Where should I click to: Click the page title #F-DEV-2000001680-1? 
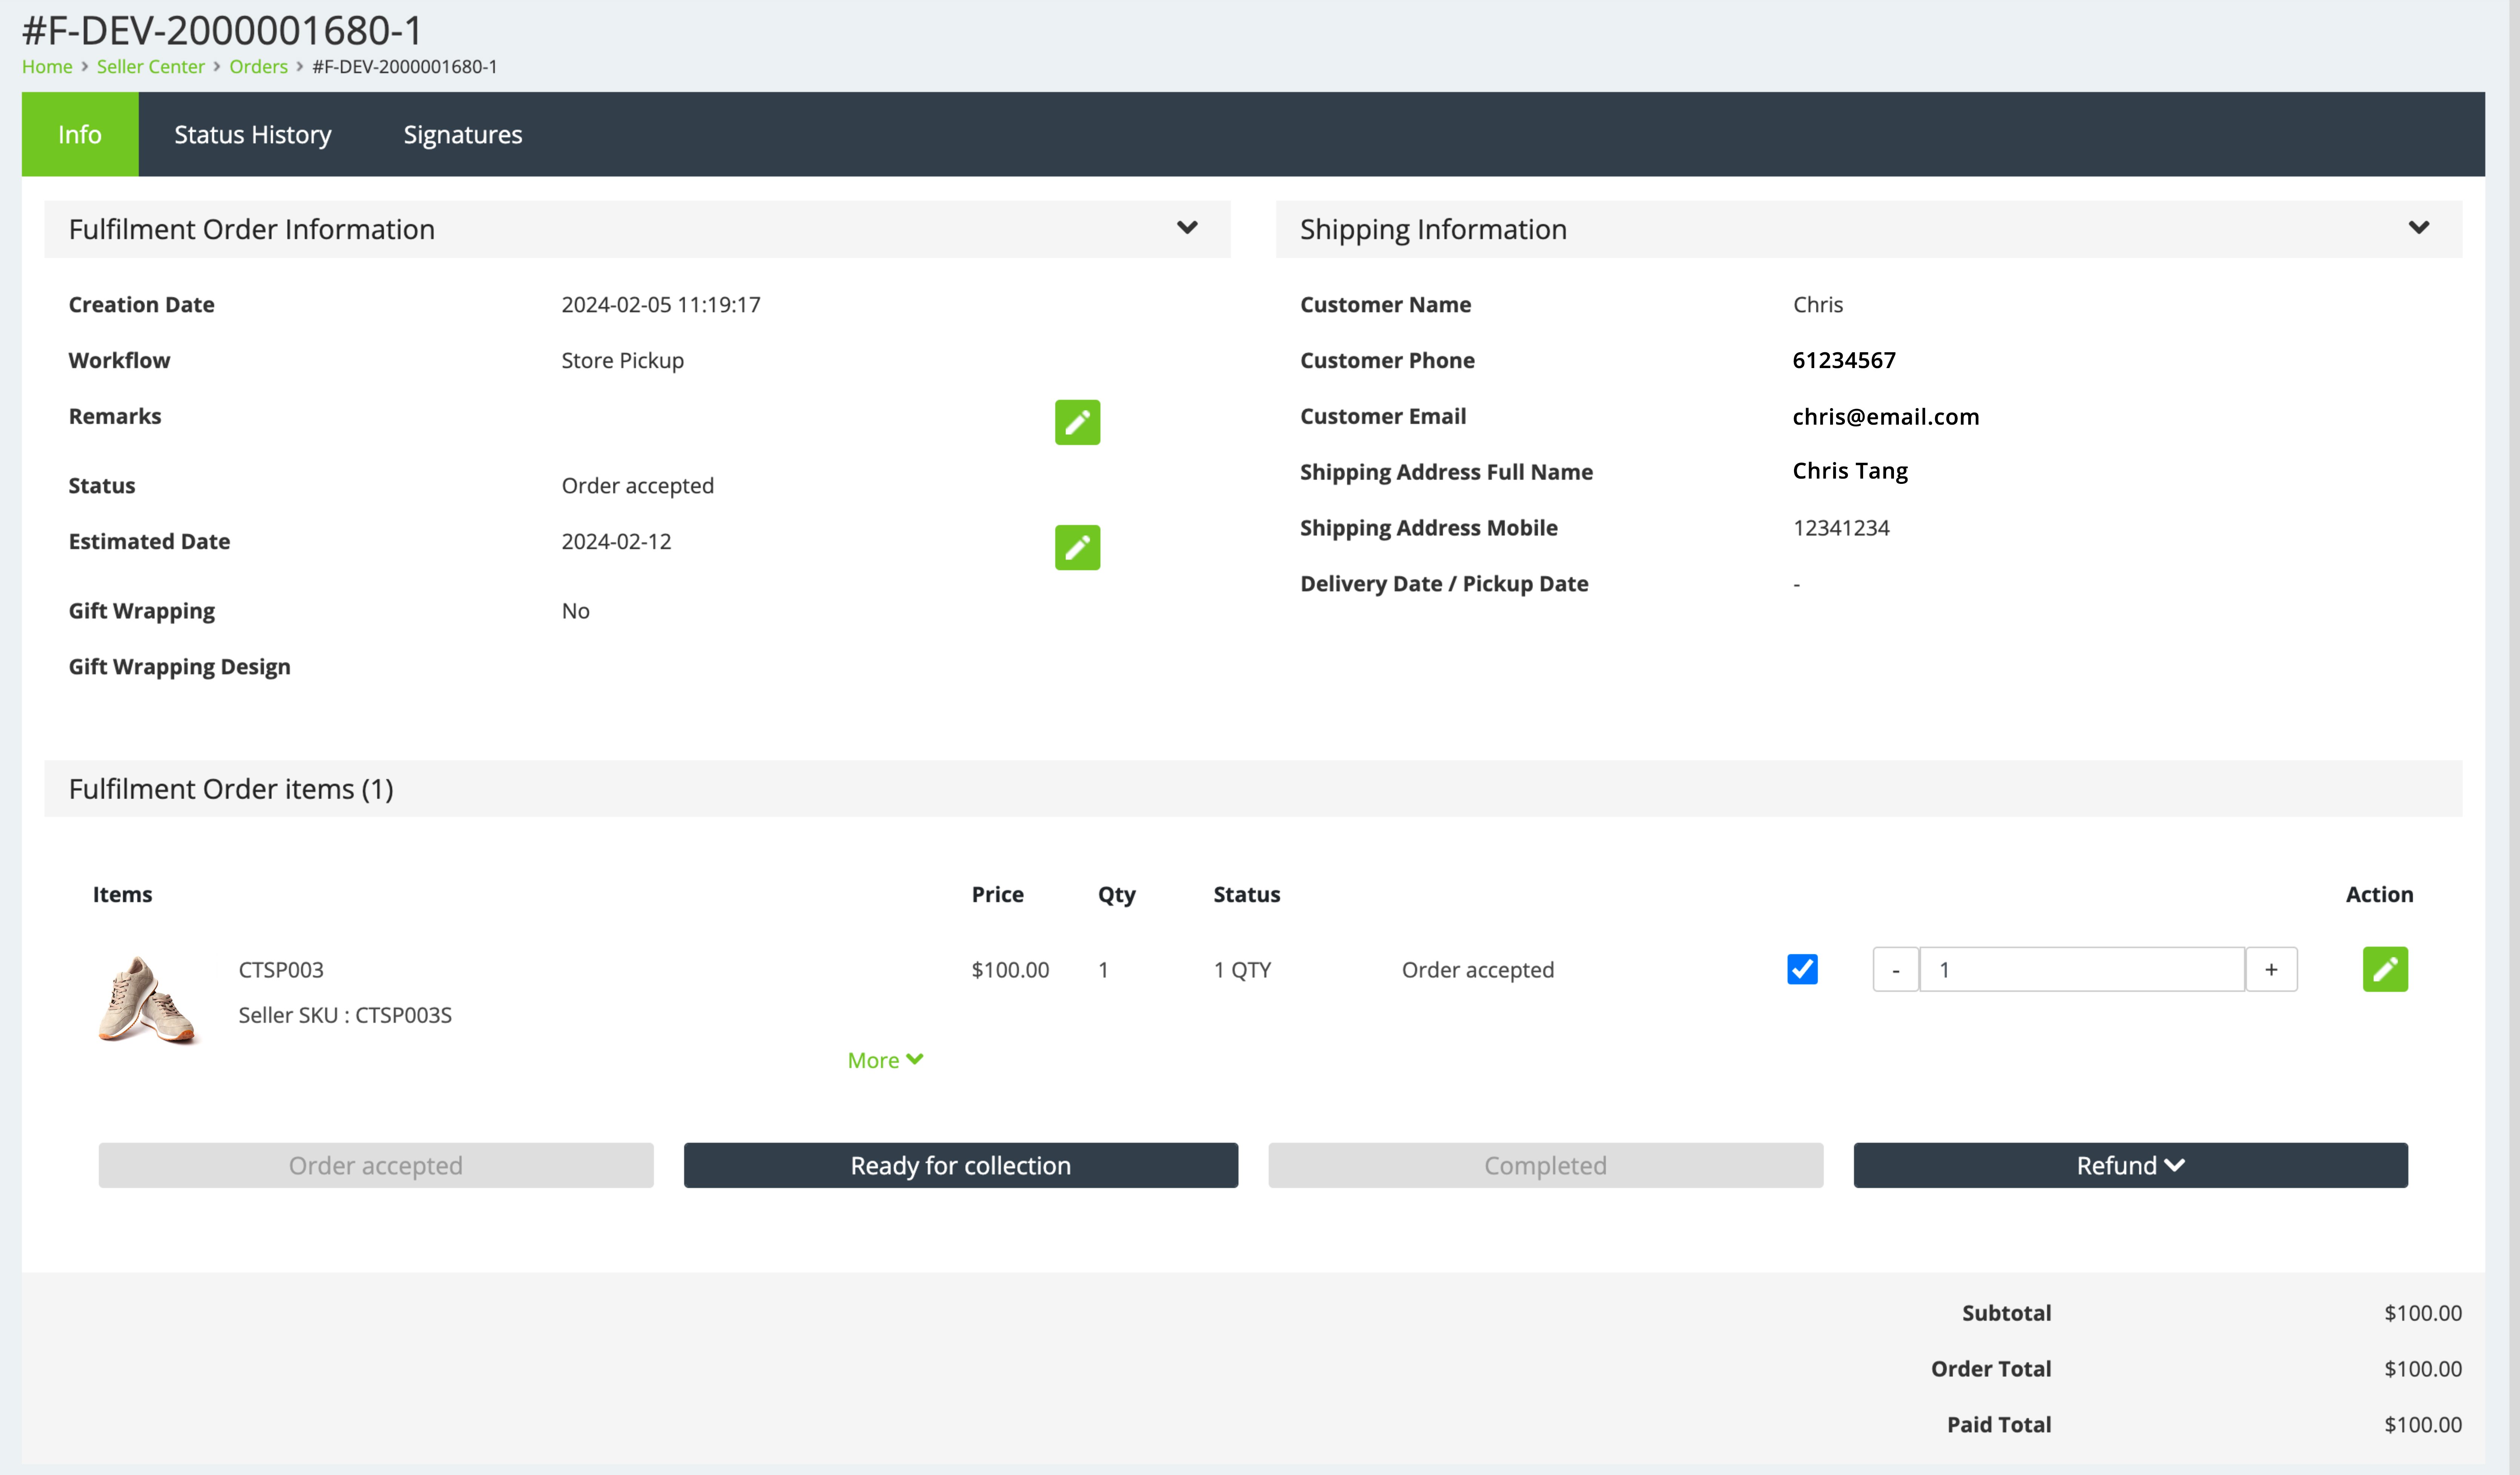click(222, 30)
